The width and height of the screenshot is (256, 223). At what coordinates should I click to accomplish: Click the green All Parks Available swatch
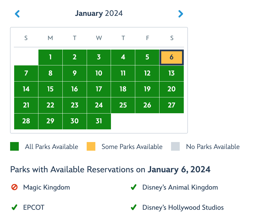14,147
